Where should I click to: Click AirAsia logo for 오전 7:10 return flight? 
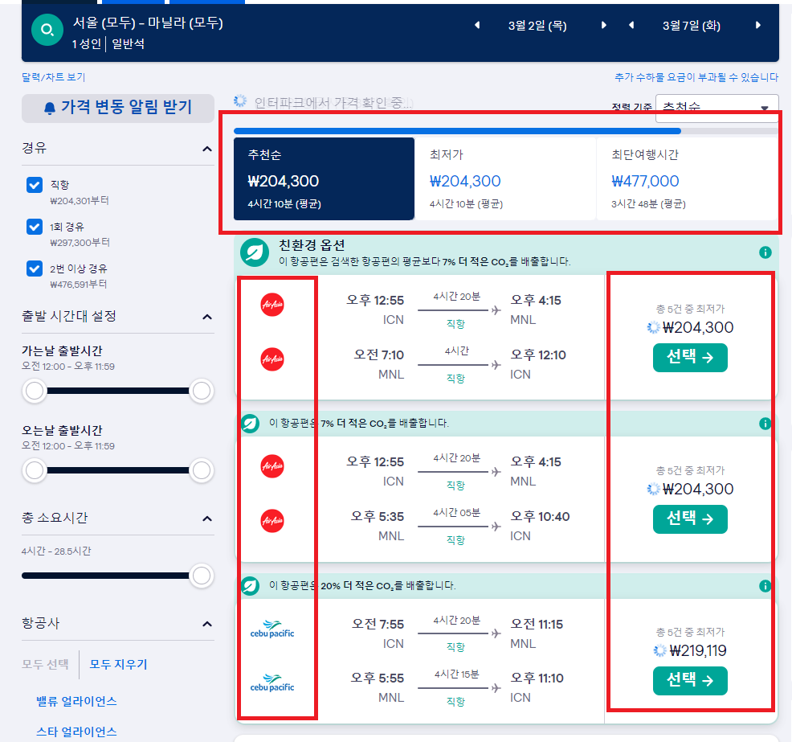pos(272,359)
